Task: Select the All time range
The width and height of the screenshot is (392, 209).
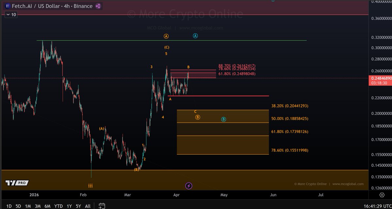Action: point(88,206)
